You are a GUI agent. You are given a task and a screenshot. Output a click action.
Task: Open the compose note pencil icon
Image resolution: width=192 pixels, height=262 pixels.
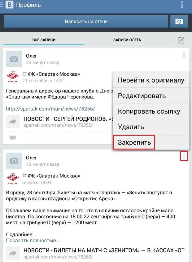181,40
